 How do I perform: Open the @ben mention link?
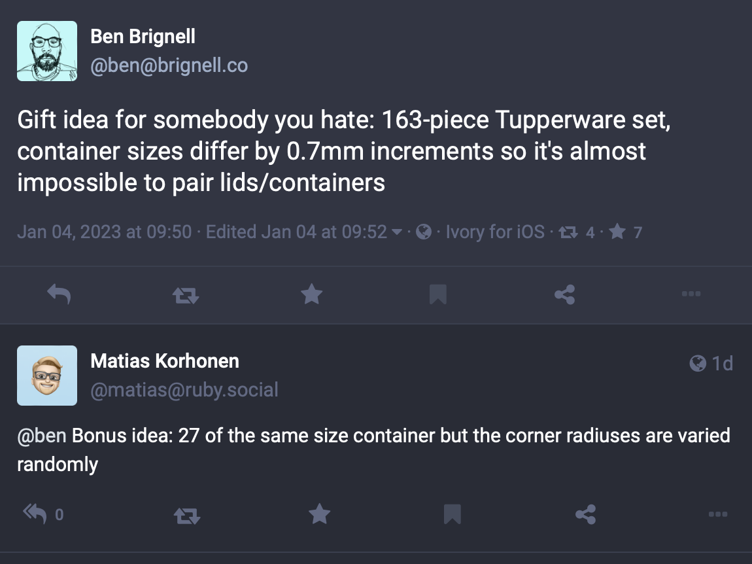pos(42,436)
